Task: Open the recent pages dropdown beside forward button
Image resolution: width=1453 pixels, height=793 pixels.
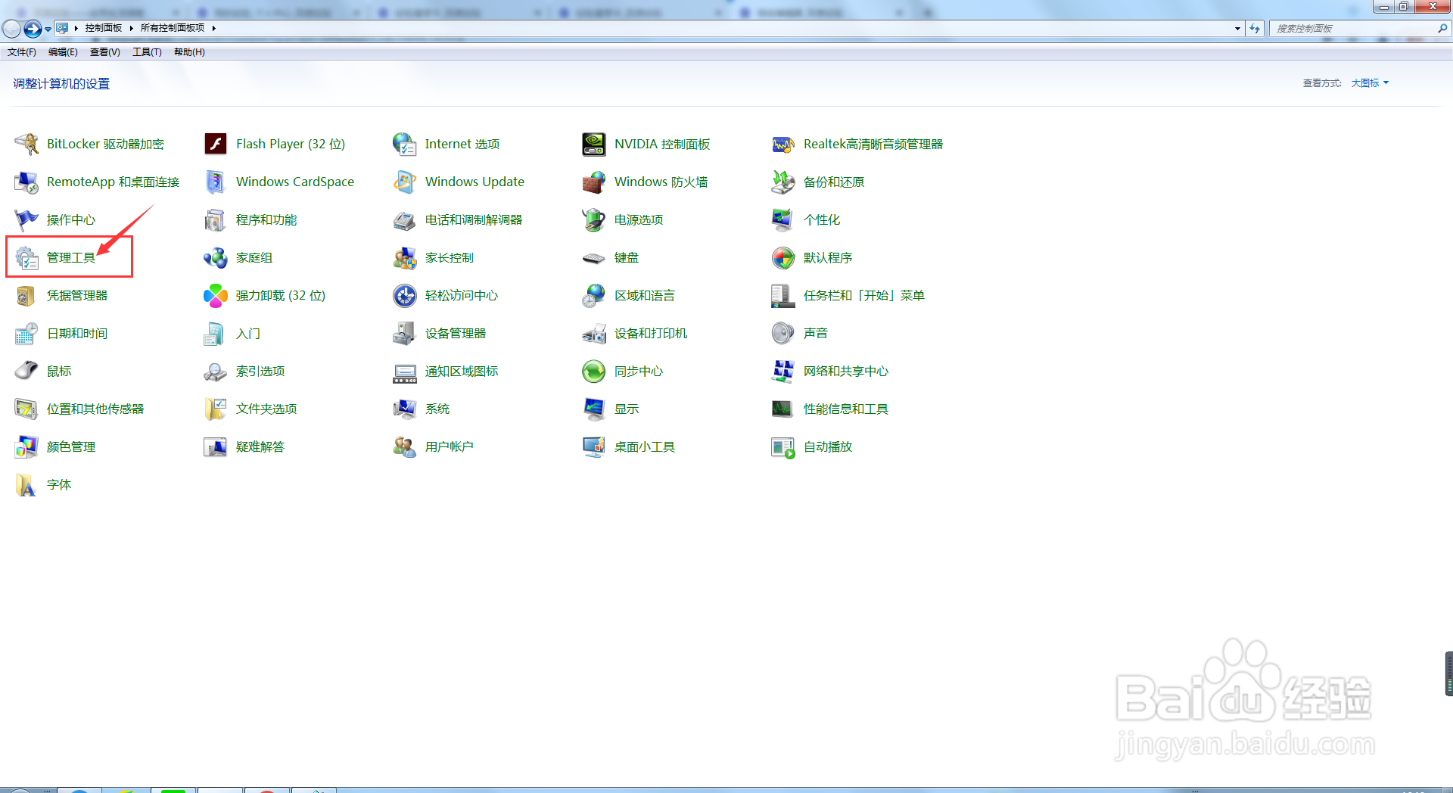Action: pyautogui.click(x=48, y=30)
